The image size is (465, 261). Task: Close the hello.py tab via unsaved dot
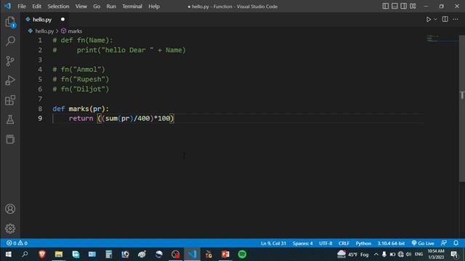pyautogui.click(x=62, y=20)
